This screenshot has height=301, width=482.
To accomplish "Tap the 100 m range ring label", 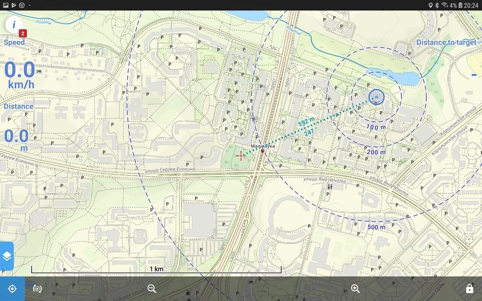I will pos(376,127).
